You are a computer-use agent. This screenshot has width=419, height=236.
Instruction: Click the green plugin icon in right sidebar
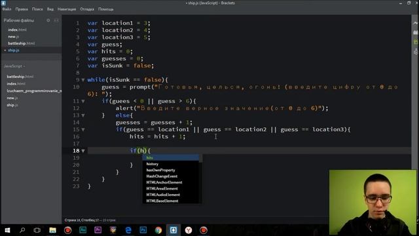click(x=416, y=42)
